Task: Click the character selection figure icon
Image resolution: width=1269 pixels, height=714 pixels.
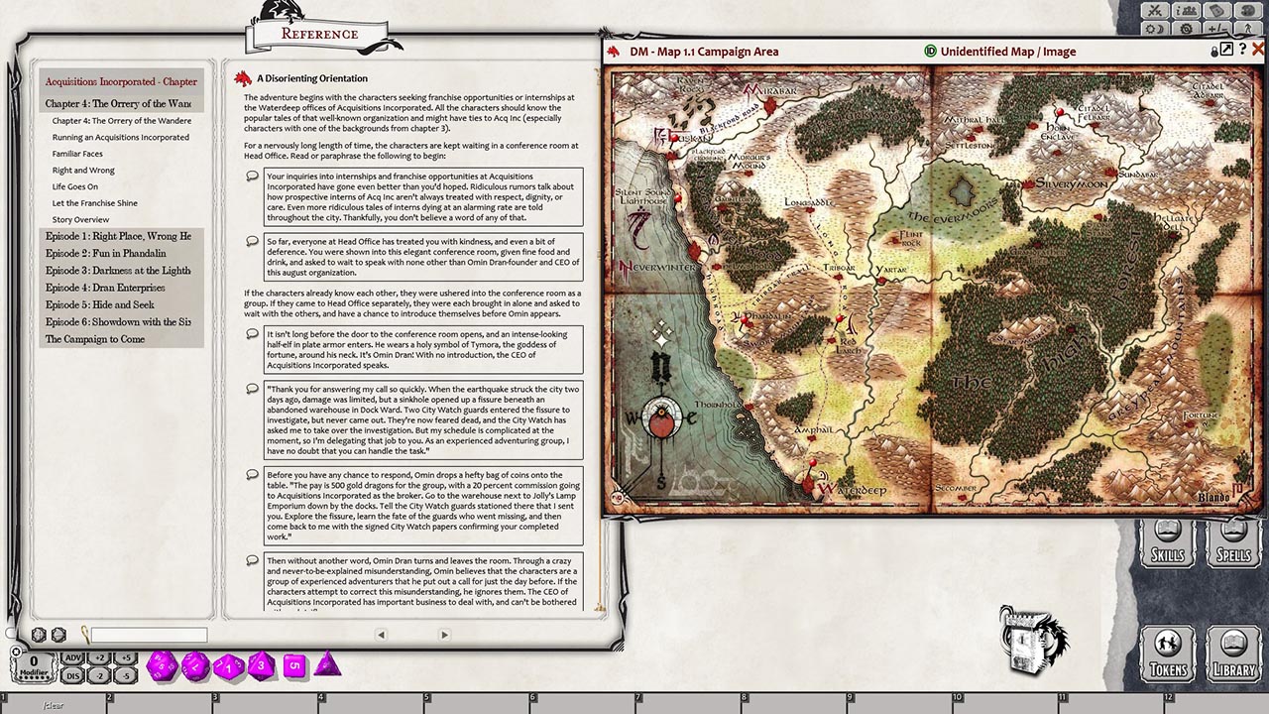Action: coord(1246,30)
